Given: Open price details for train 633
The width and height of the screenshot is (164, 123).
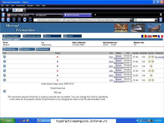Looking at the screenshot, I should 5,57.
